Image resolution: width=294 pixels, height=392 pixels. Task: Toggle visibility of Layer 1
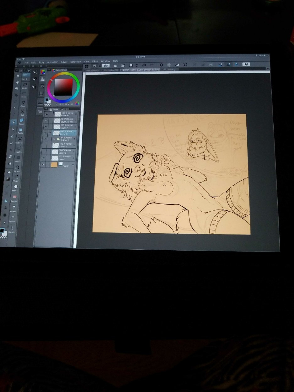(44, 158)
